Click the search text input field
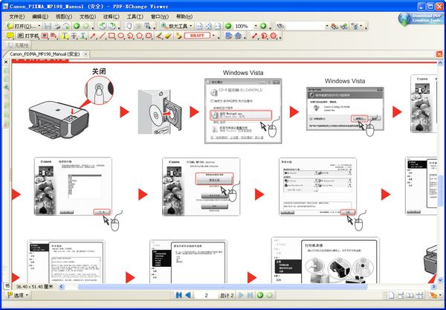446x310 pixels. tap(305, 26)
